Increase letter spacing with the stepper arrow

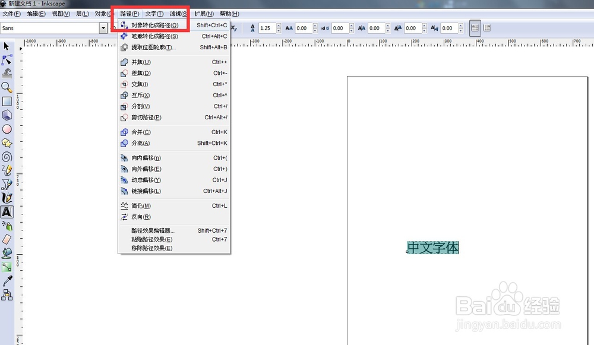click(316, 26)
